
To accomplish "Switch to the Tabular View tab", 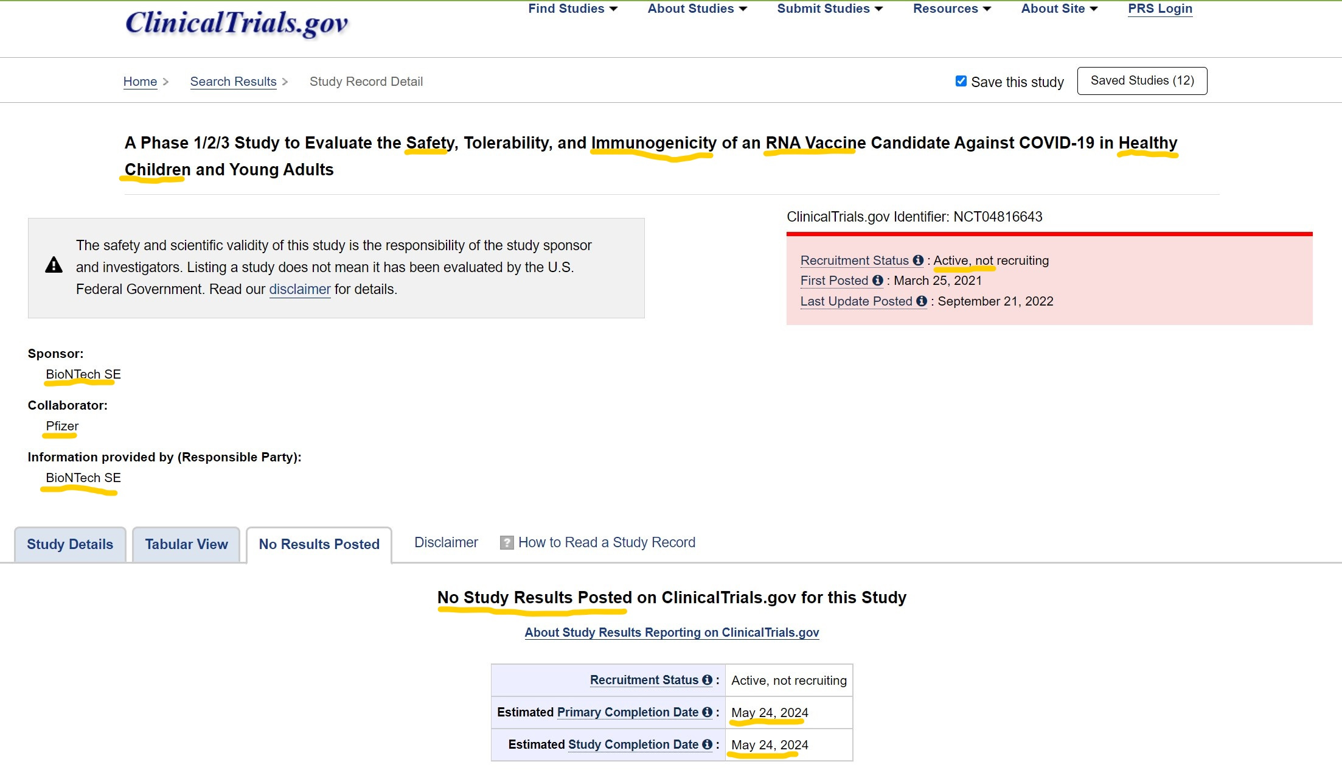I will click(x=186, y=544).
